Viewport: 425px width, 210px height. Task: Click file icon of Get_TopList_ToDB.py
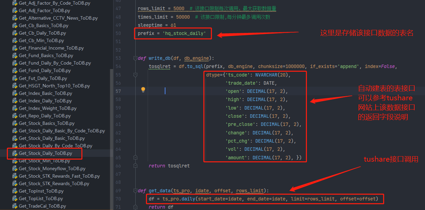(15, 199)
